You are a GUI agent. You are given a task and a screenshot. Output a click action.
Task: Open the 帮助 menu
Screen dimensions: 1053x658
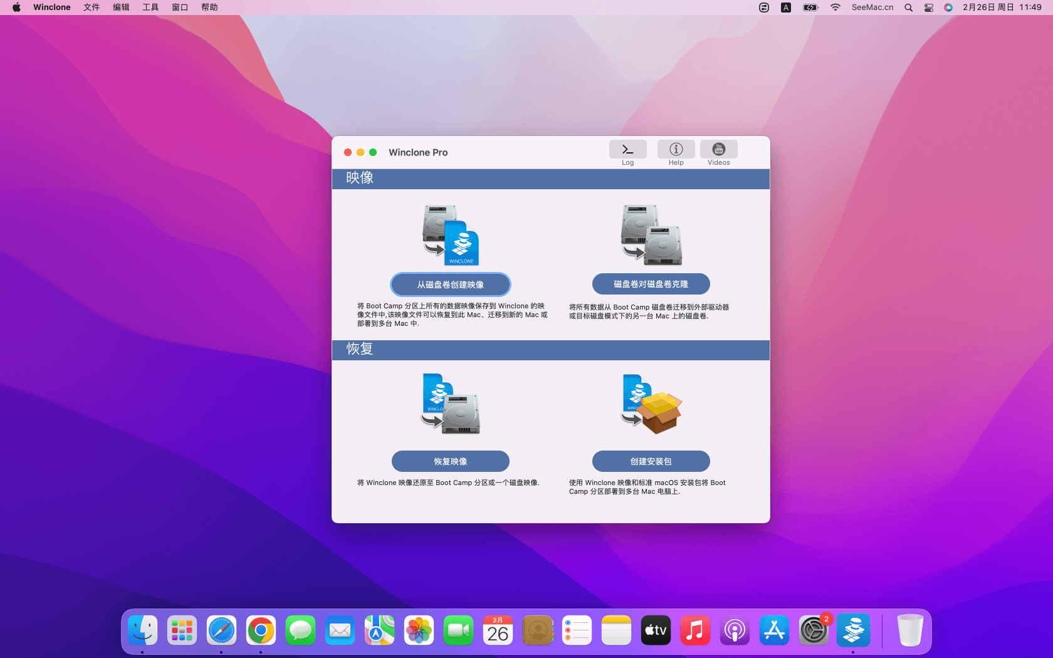[209, 8]
